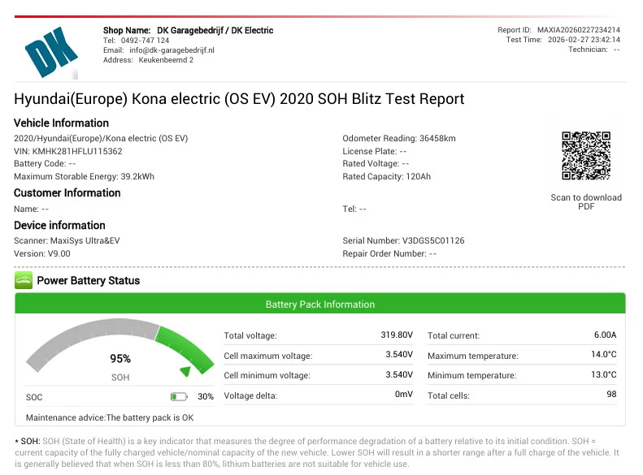Click the VIN KMHK281HFLU115362
This screenshot has width=643, height=475.
click(68, 151)
